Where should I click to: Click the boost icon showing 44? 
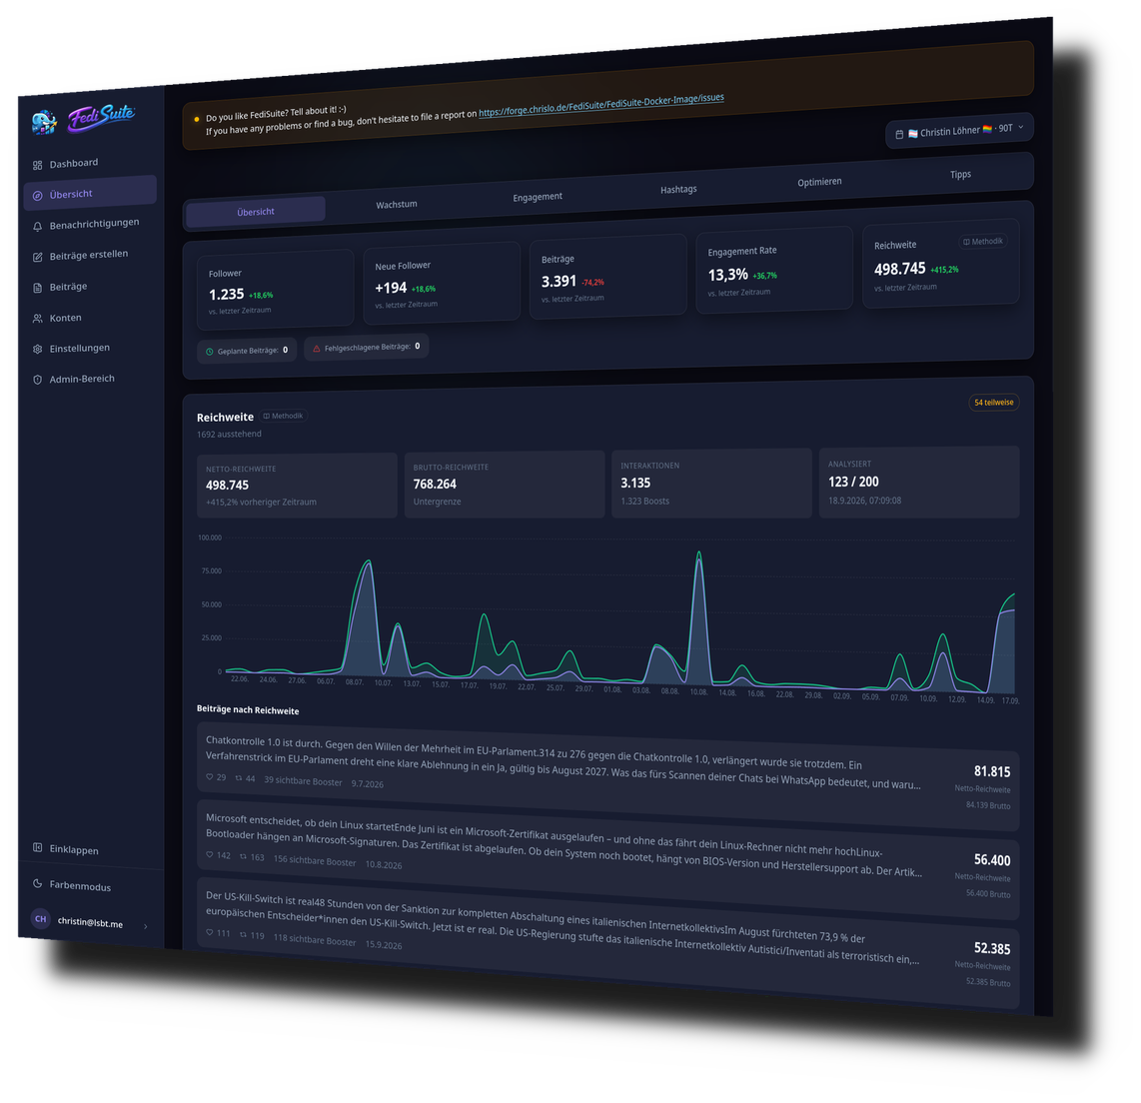pos(238,777)
